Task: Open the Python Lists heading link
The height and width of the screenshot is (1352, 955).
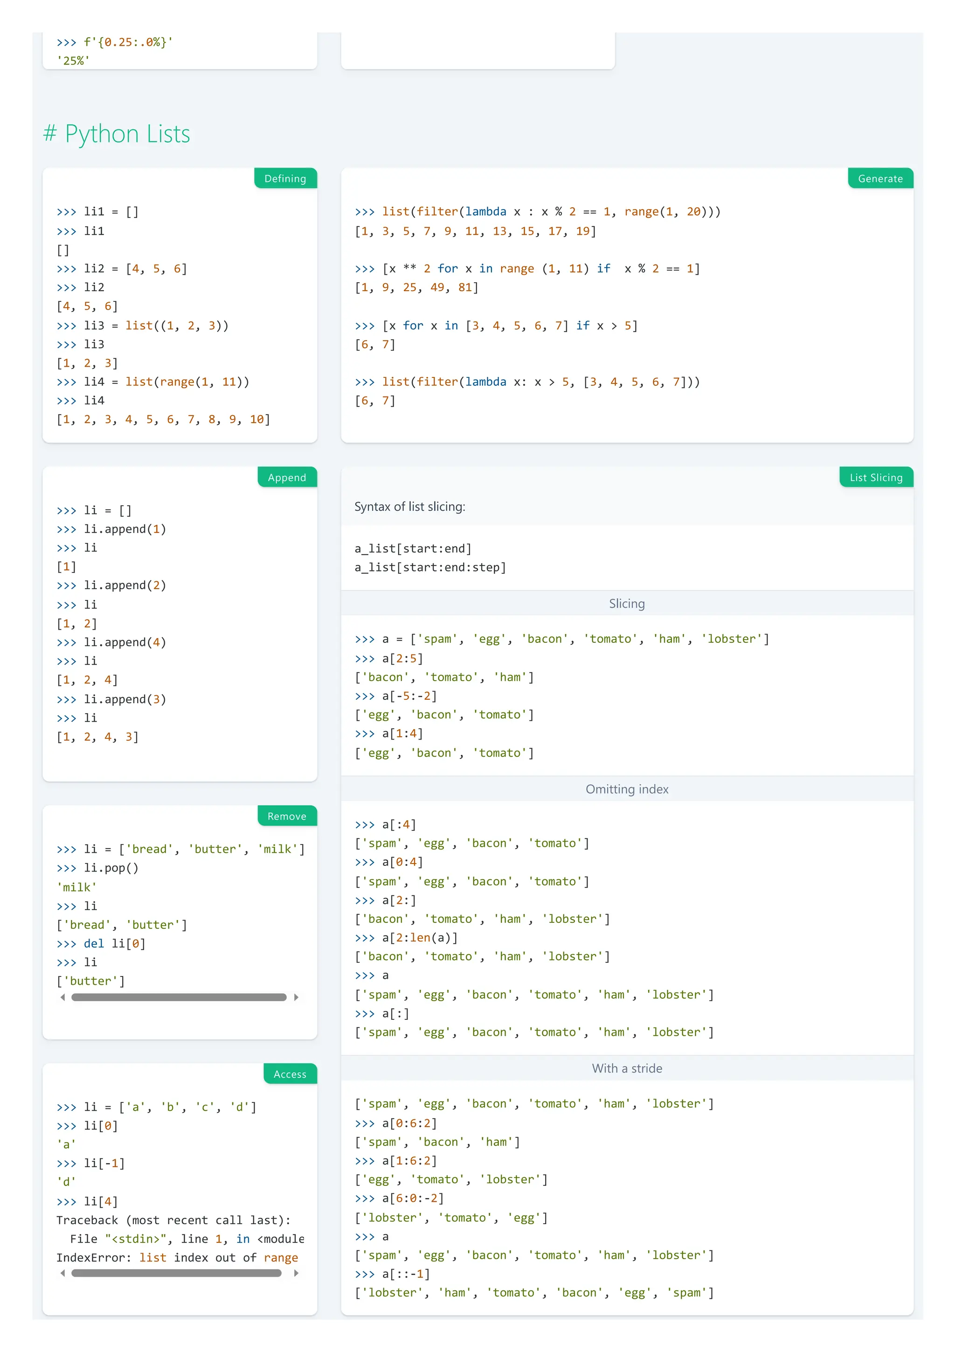Action: (127, 134)
